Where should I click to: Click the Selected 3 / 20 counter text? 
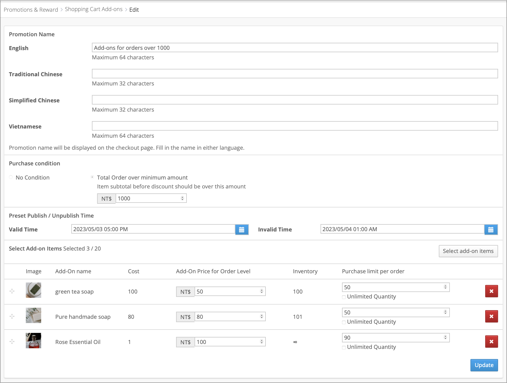(x=82, y=249)
